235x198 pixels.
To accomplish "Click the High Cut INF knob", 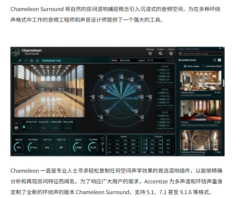I will click(x=61, y=147).
